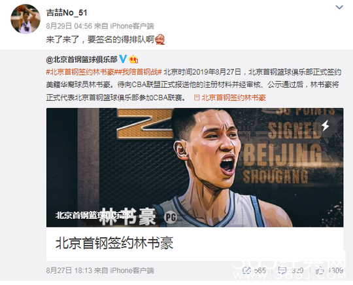The image size is (353, 285).
Task: Open the Jeremy Lin banner article image
Action: tap(195, 168)
